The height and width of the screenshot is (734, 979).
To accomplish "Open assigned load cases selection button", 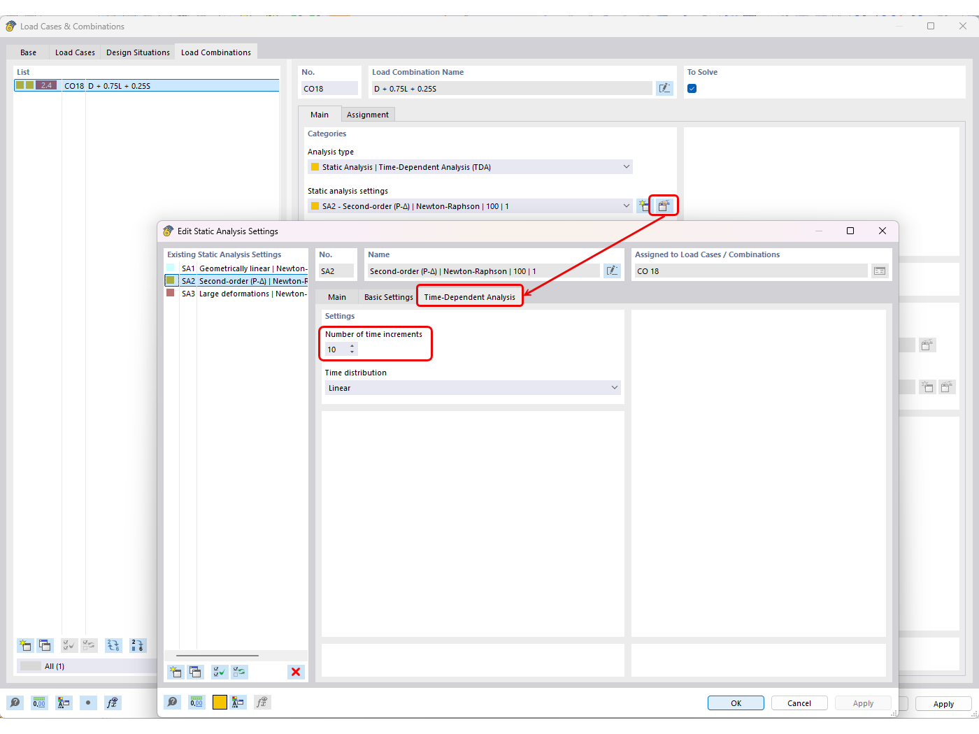I will (x=879, y=271).
